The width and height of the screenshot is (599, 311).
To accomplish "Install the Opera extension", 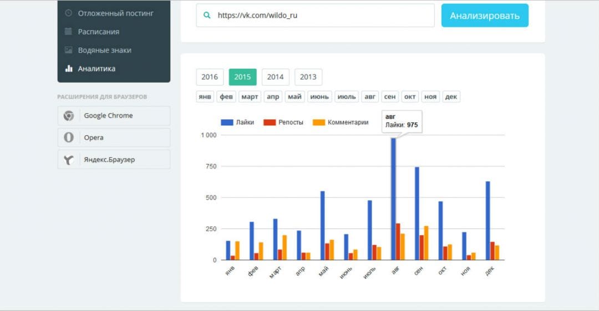I will pyautogui.click(x=114, y=137).
